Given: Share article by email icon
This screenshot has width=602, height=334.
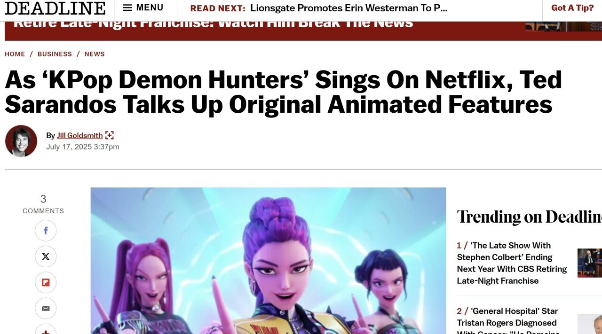Looking at the screenshot, I should pos(46,308).
